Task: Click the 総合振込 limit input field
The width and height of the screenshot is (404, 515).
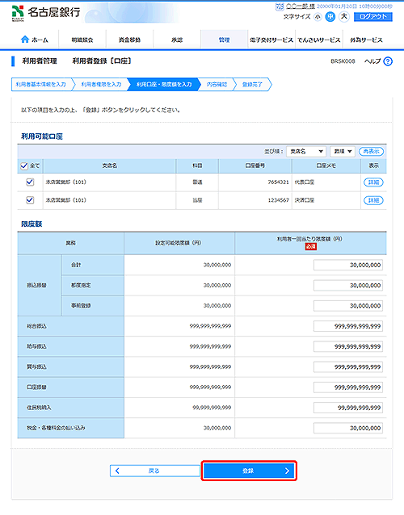Action: pos(348,326)
